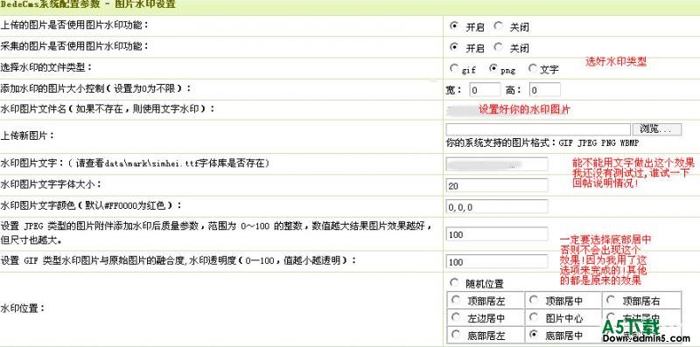Choose 图片中心 watermark position
The width and height of the screenshot is (700, 347).
click(x=534, y=316)
